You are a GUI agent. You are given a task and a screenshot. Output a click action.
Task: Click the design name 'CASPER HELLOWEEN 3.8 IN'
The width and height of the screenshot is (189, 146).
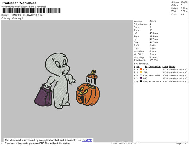click(27, 15)
